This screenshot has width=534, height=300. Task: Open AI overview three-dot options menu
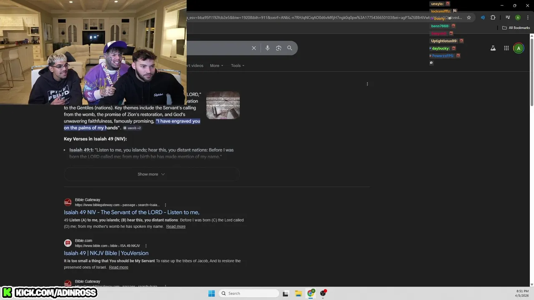[x=367, y=84]
